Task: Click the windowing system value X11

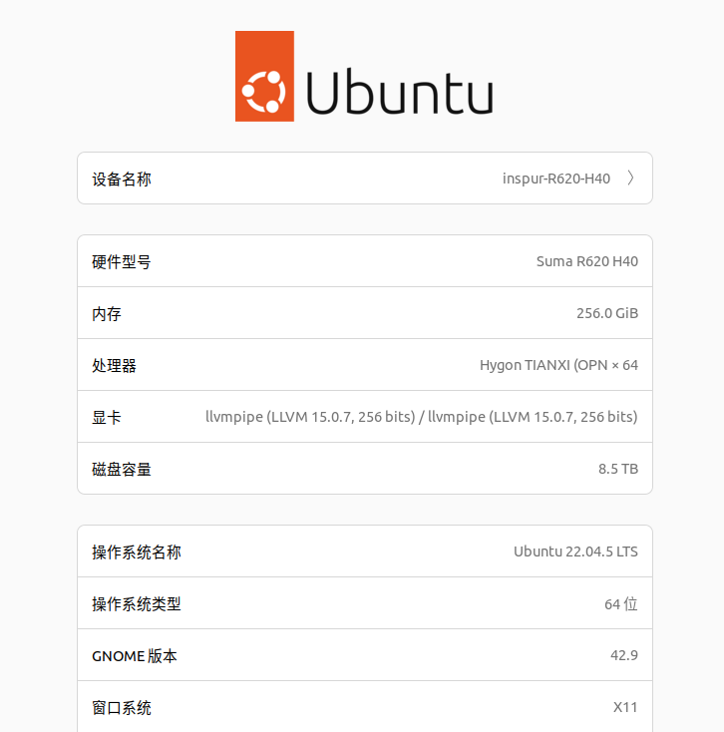Action: click(x=625, y=707)
